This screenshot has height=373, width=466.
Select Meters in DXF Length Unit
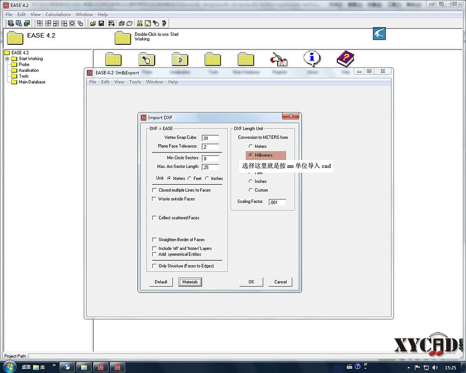tap(251, 146)
